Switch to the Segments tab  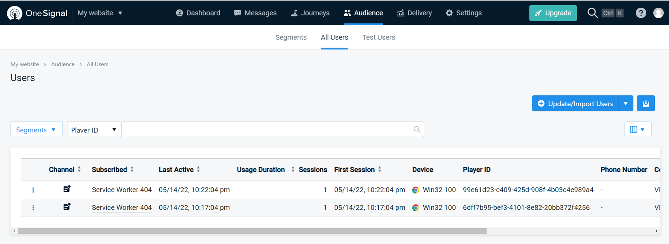[x=291, y=37]
